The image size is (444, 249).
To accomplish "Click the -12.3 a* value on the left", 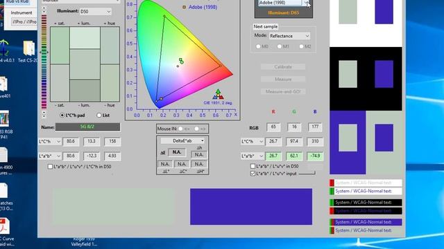I will click(92, 156).
